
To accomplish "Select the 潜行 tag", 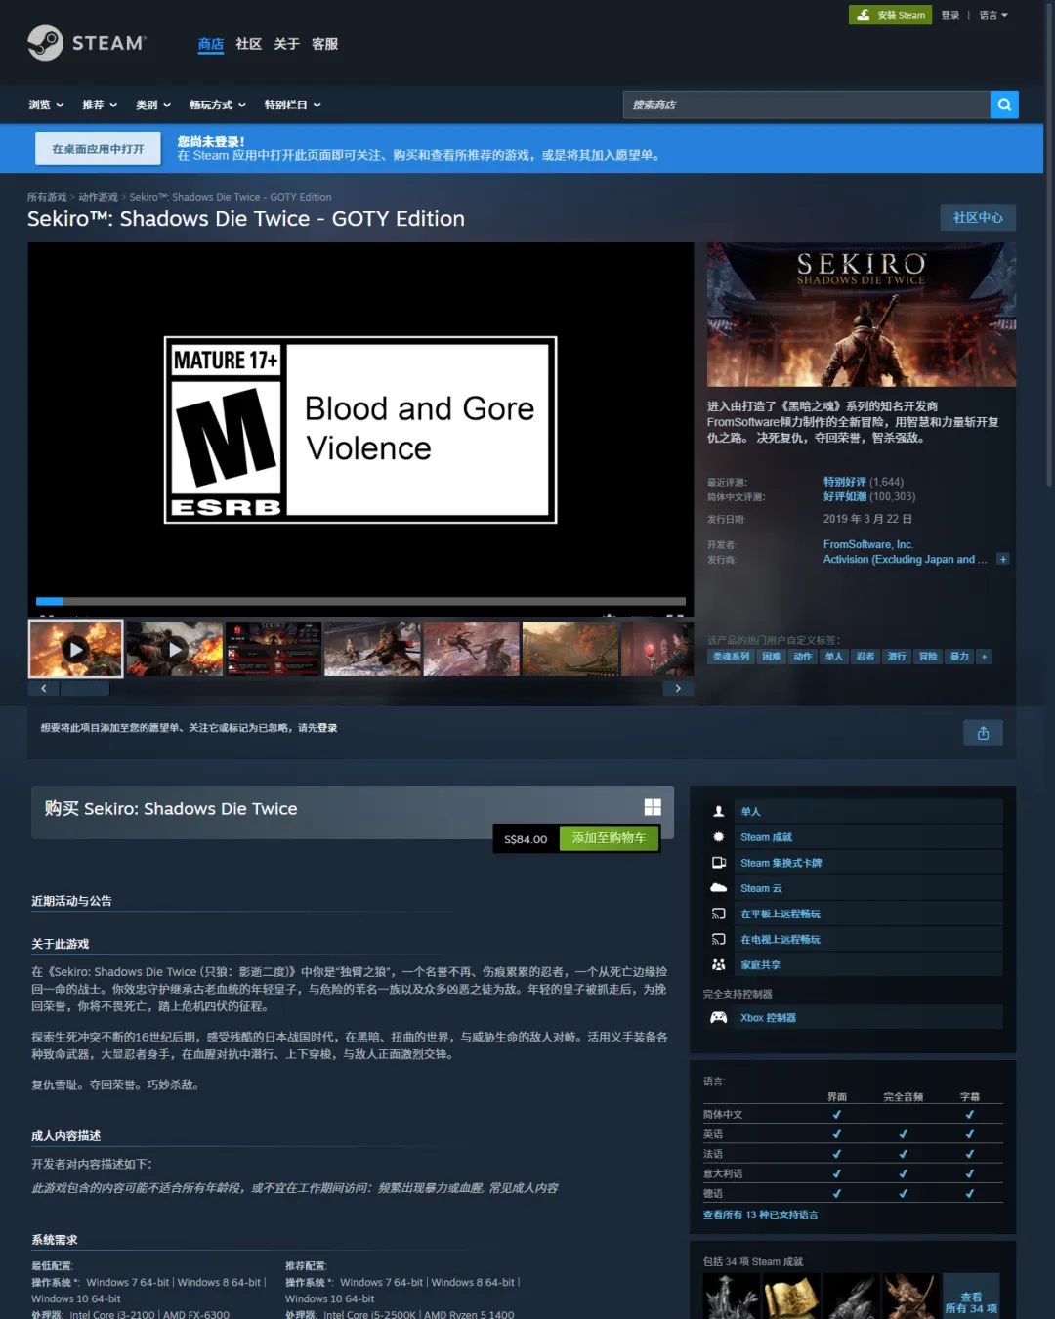I will pyautogui.click(x=897, y=657).
